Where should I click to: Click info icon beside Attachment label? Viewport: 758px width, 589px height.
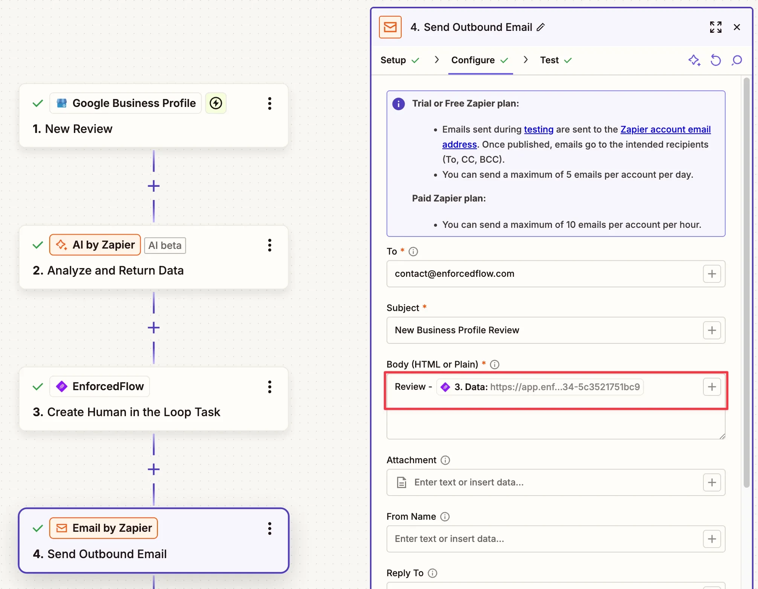coord(445,460)
